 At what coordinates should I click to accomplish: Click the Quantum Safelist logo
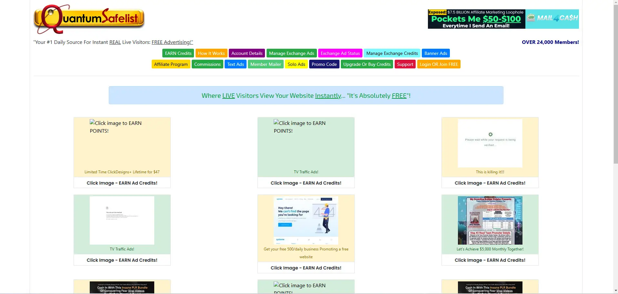(89, 19)
